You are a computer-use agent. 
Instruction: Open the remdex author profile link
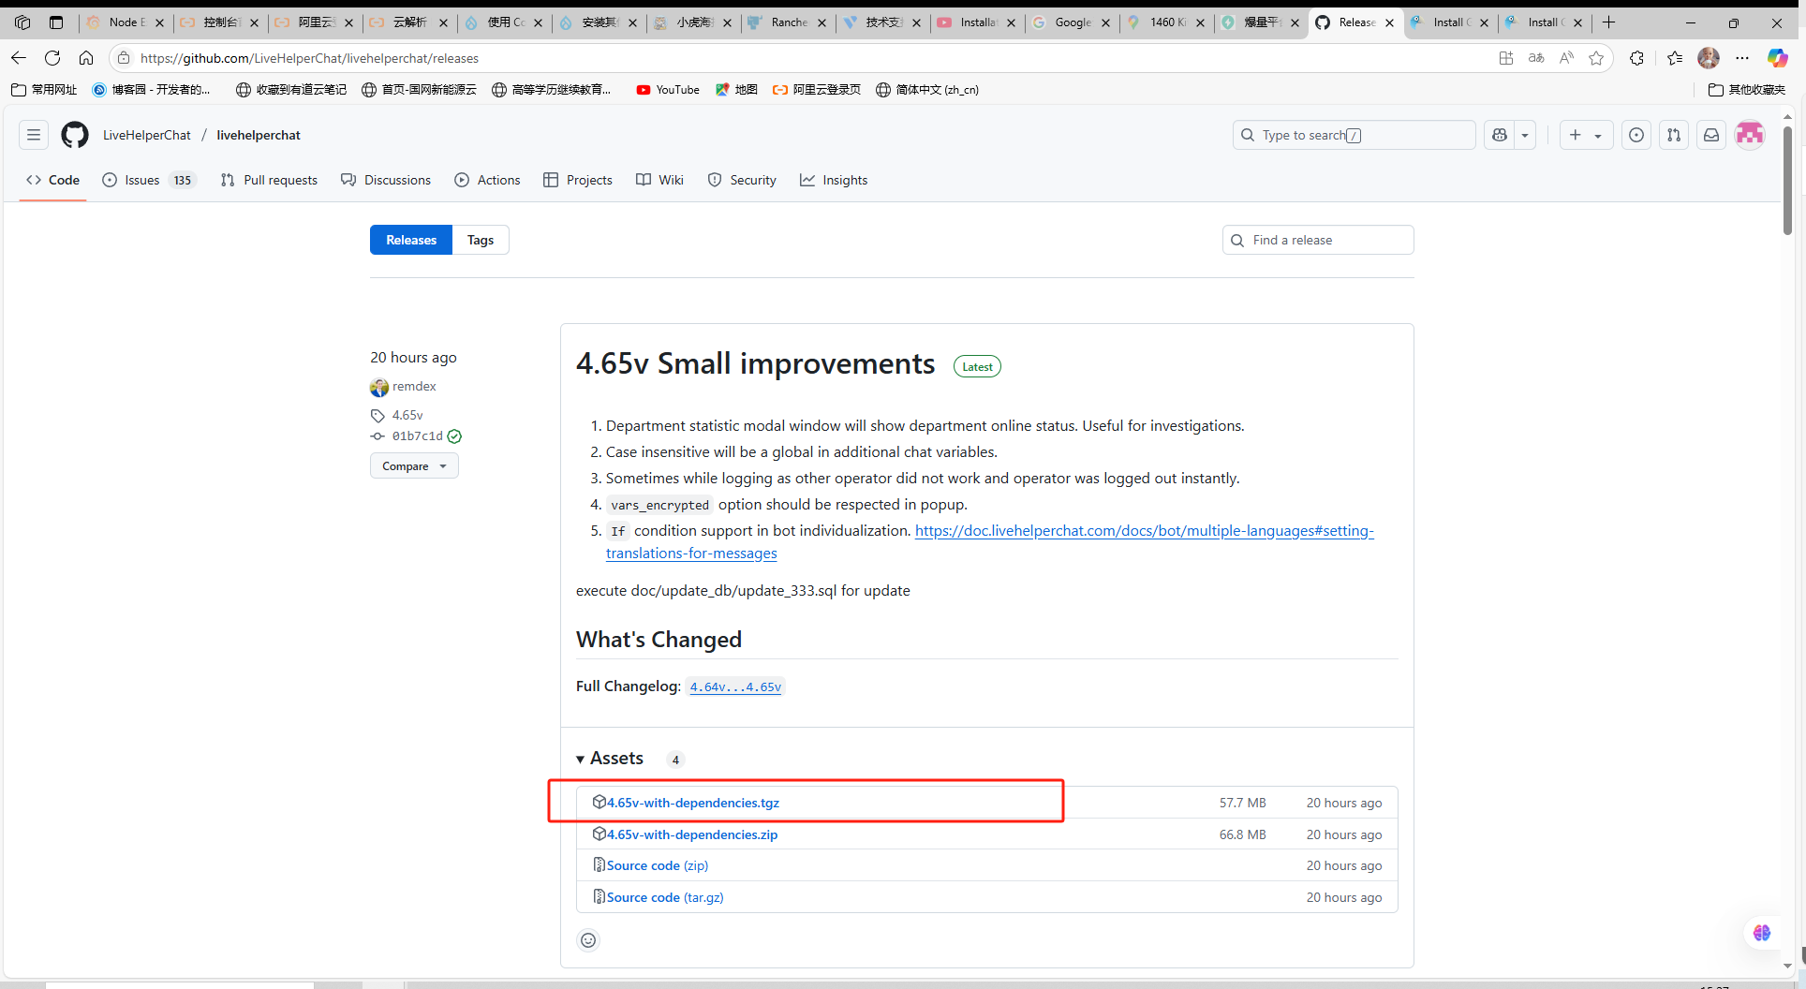tap(414, 386)
